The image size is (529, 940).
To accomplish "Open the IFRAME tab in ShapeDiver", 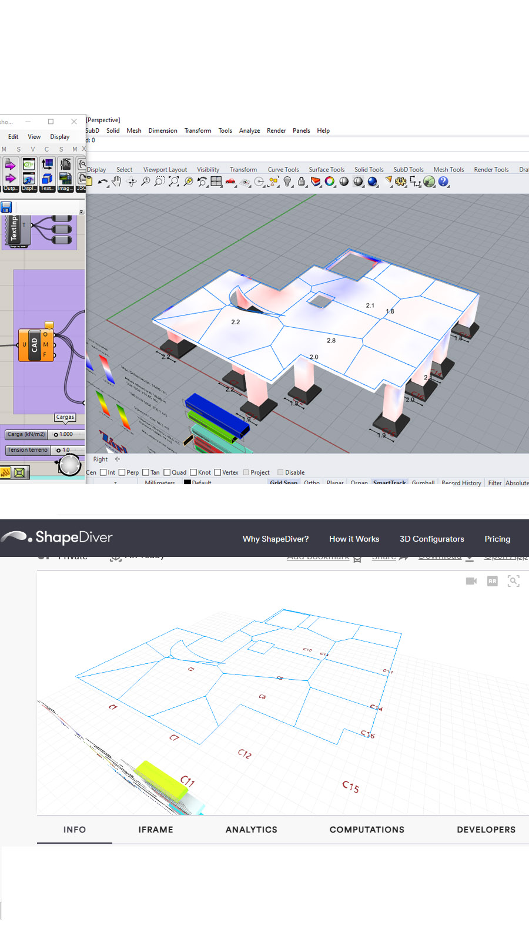I will (x=156, y=830).
